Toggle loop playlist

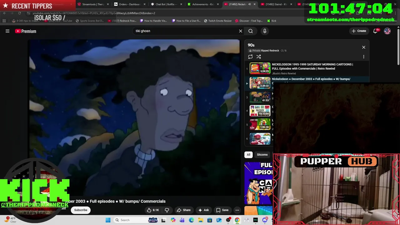(250, 57)
